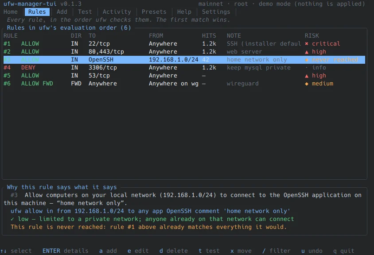Screen dimensions: 374x255
Task: Click the RULE column header
Action: tap(11, 36)
